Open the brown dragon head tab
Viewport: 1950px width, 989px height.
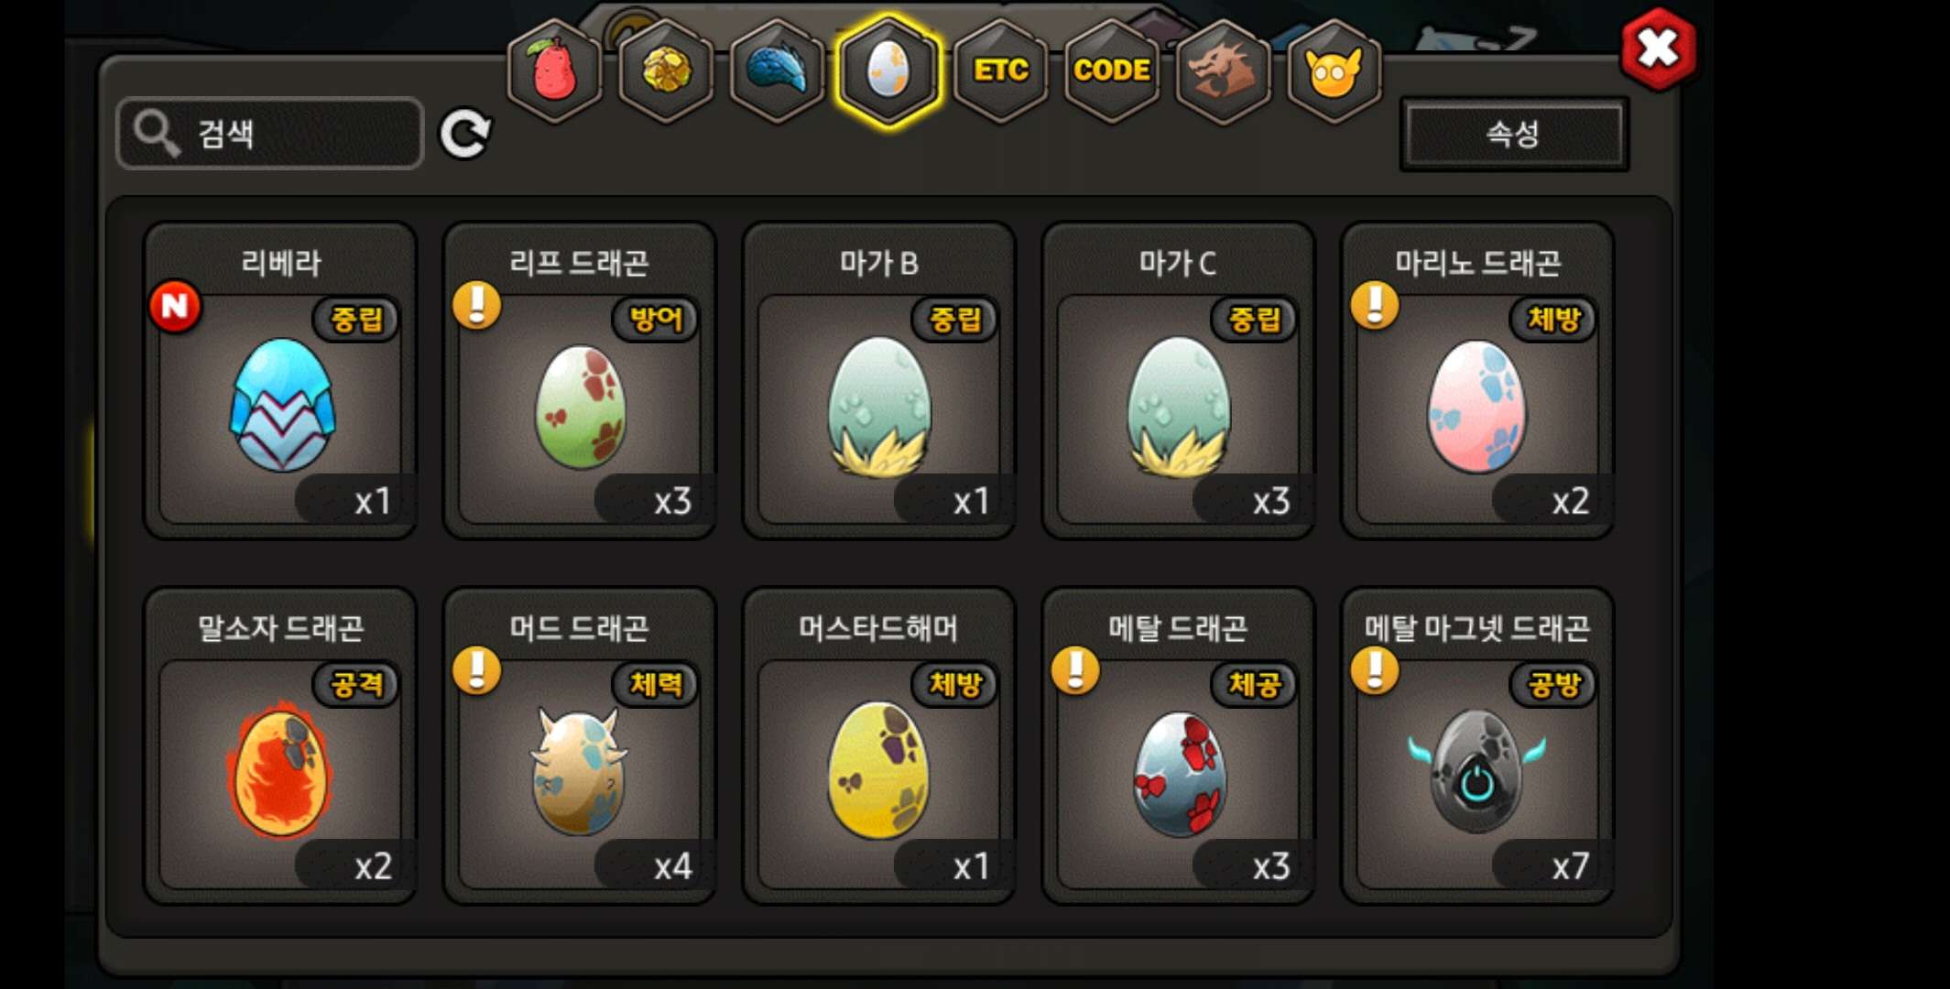coord(1223,71)
